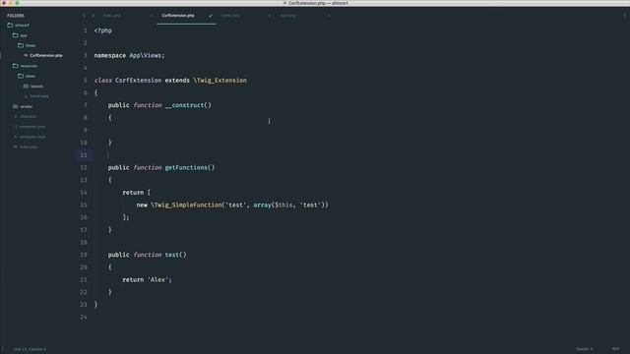Screen dimensions: 630x354
Task: Click the 'extends' keyword
Action: pyautogui.click(x=177, y=81)
